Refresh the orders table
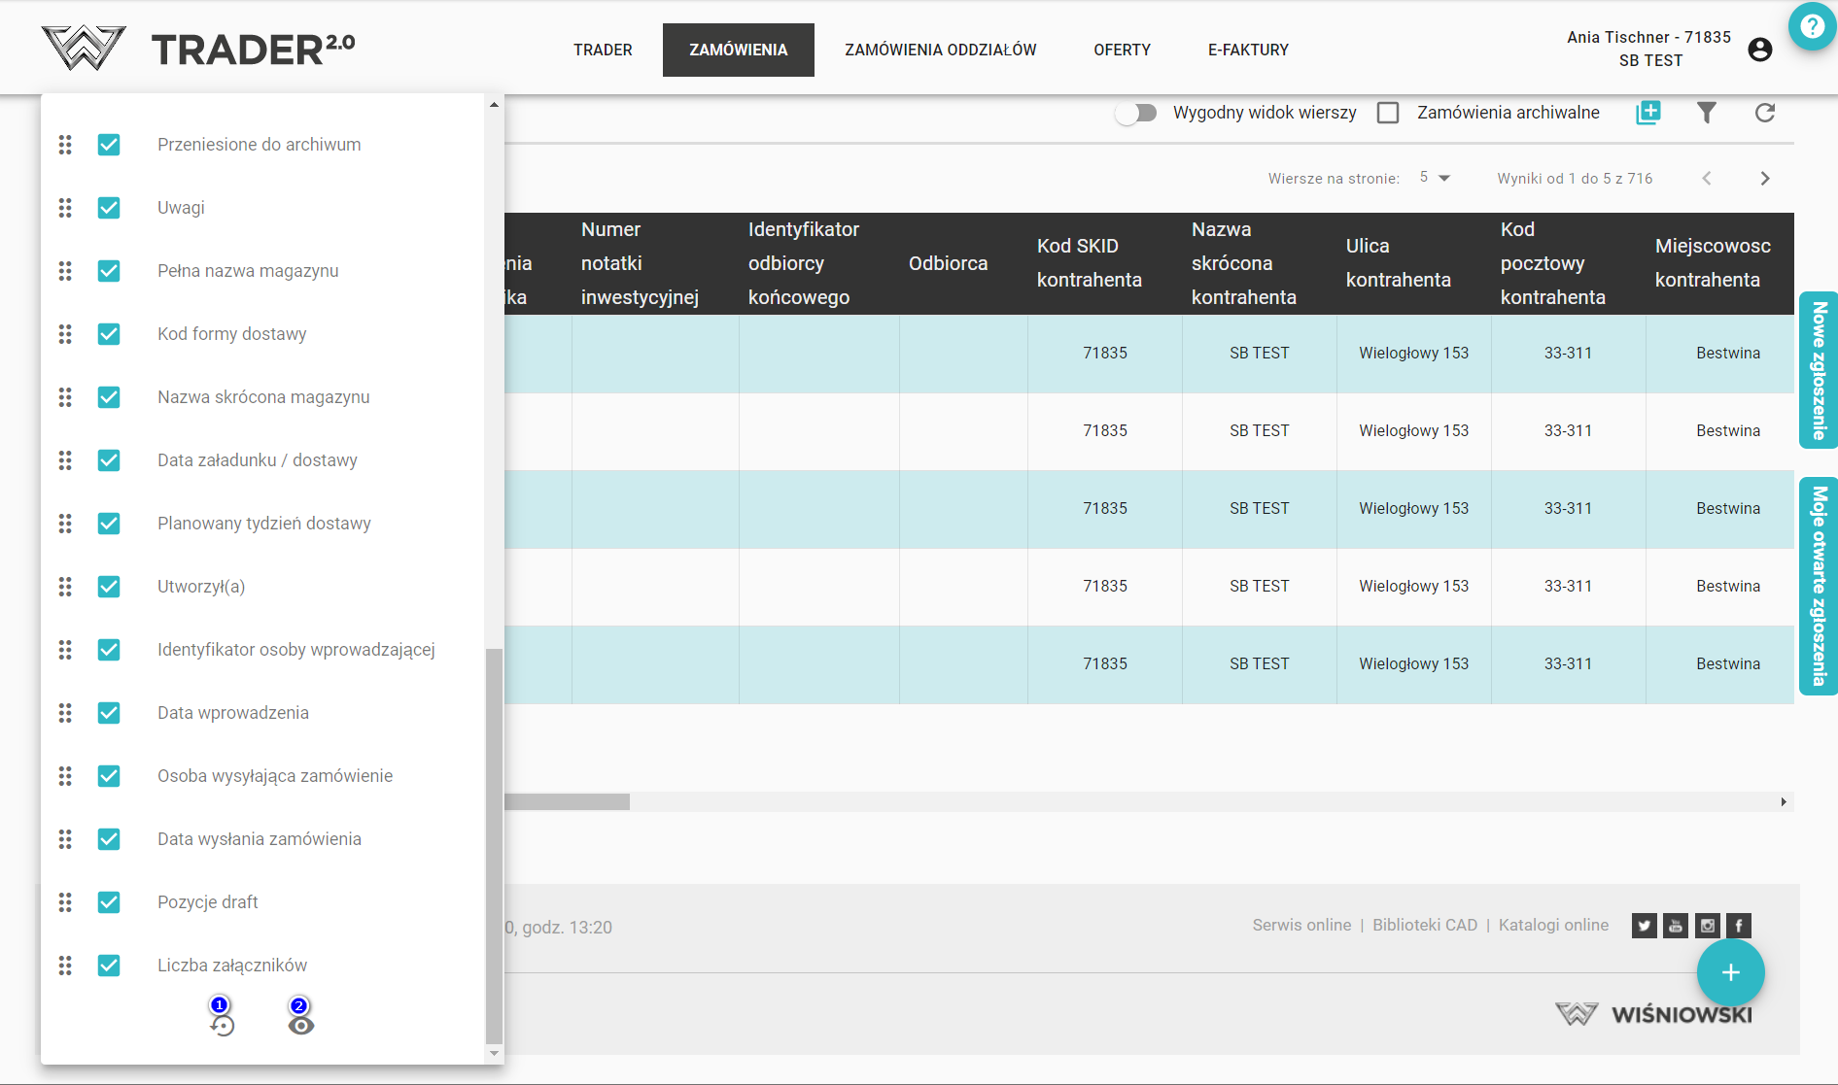1838x1085 pixels. click(x=1765, y=113)
